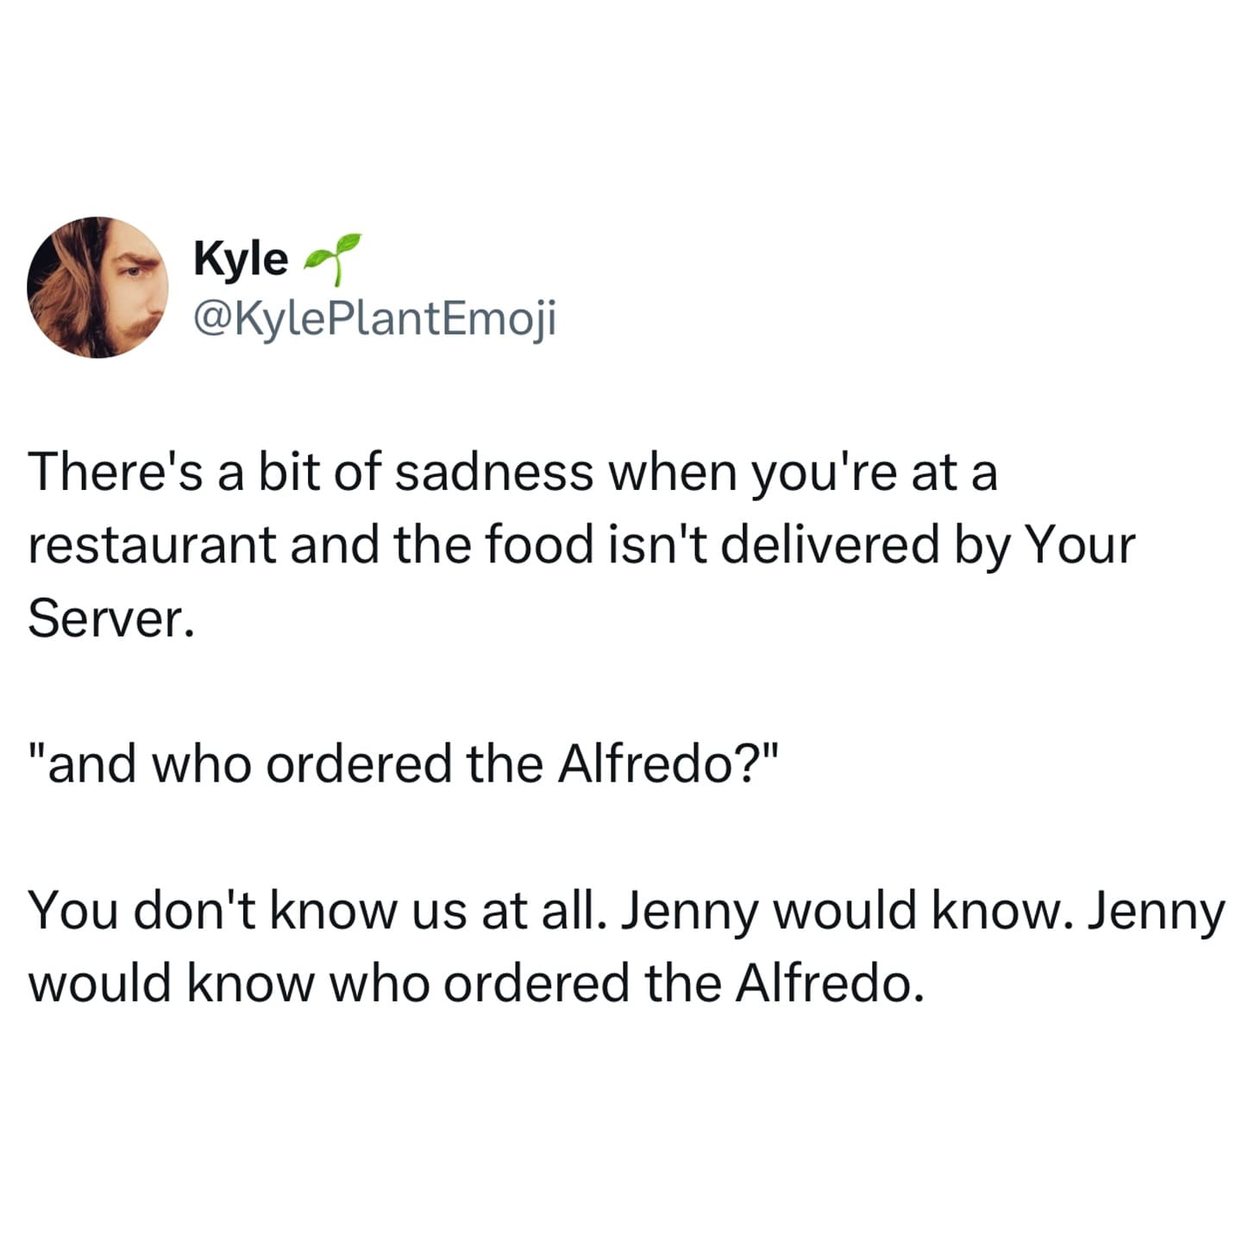
Task: Open the @KylePlantEmoji handle
Action: (375, 319)
